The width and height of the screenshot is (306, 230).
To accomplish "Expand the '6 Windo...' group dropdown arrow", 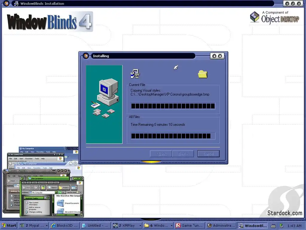I will point(172,226).
